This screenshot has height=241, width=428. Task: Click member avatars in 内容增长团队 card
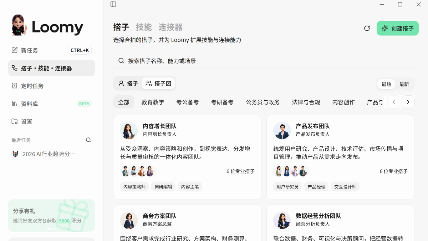click(138, 171)
